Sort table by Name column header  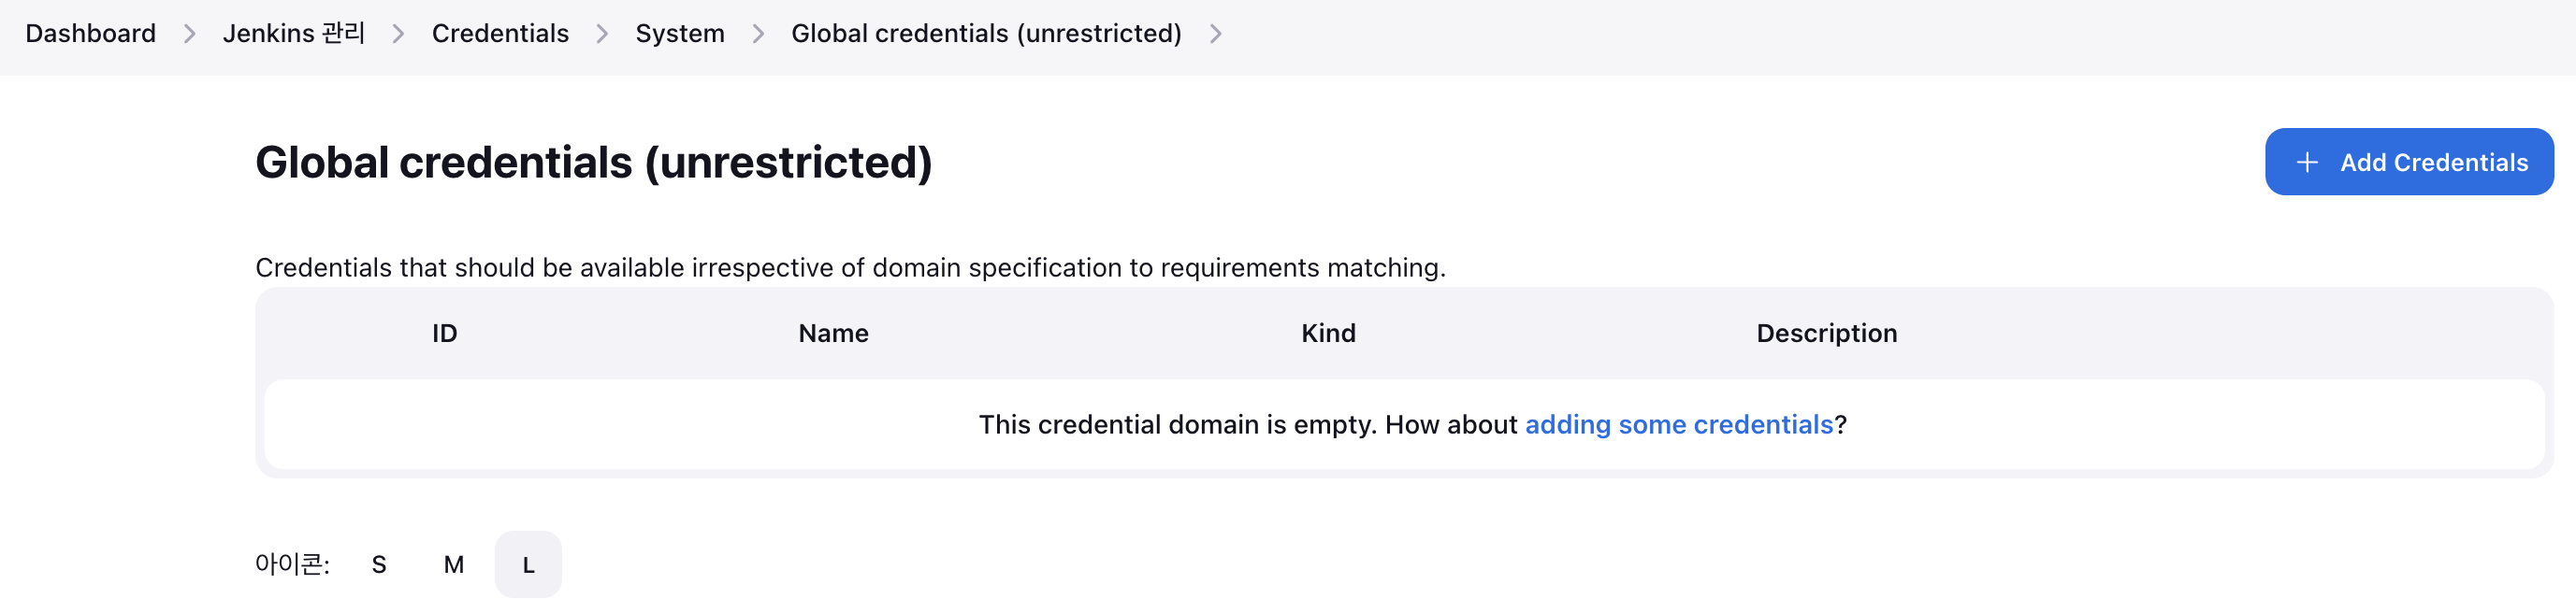[833, 334]
